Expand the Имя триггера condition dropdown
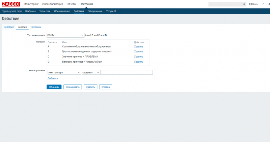 click(x=64, y=72)
